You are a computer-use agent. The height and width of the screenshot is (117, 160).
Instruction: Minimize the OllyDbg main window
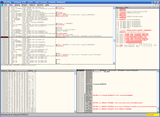152,2
